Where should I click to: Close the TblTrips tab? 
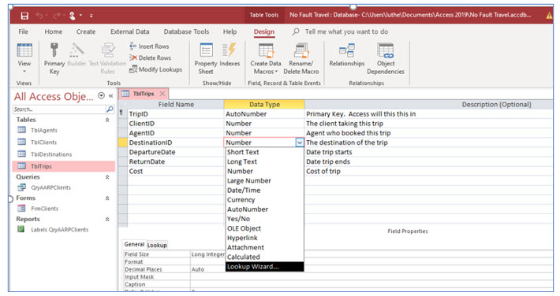point(162,94)
